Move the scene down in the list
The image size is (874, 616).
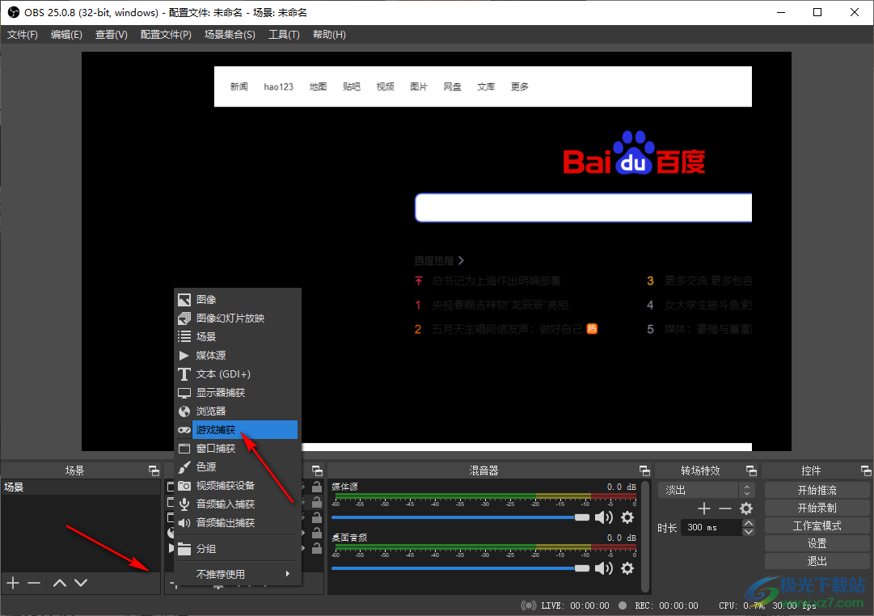click(x=81, y=583)
